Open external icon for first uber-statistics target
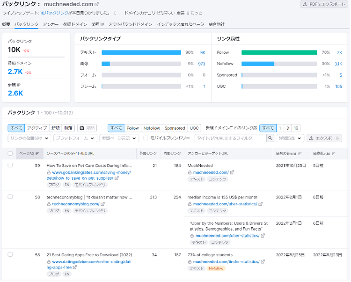 coord(260,204)
